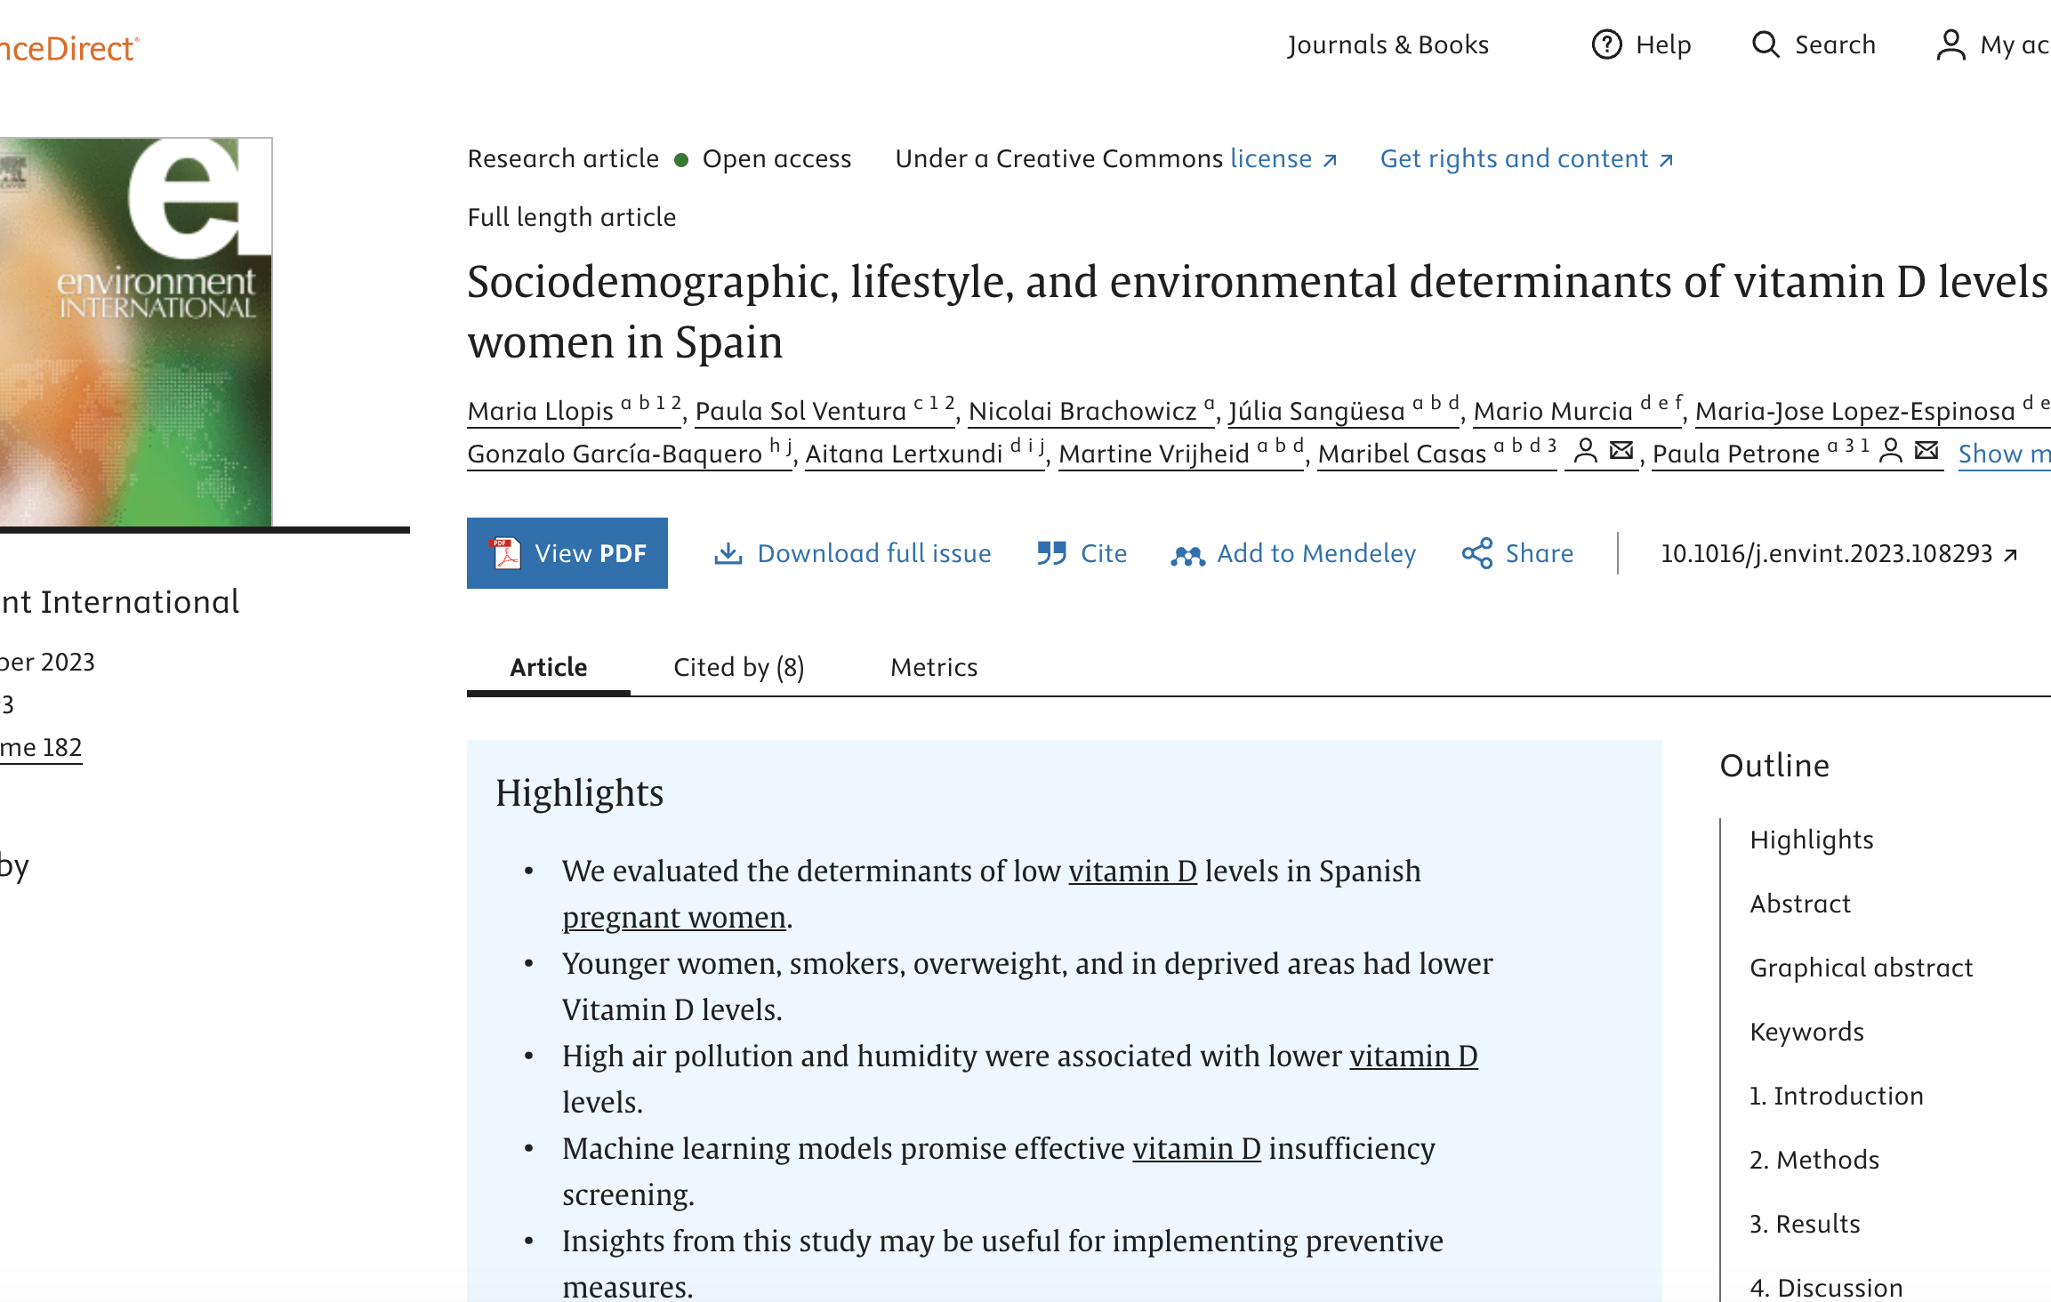Click the View PDF button
Image resolution: width=2051 pixels, height=1302 pixels.
pos(567,553)
